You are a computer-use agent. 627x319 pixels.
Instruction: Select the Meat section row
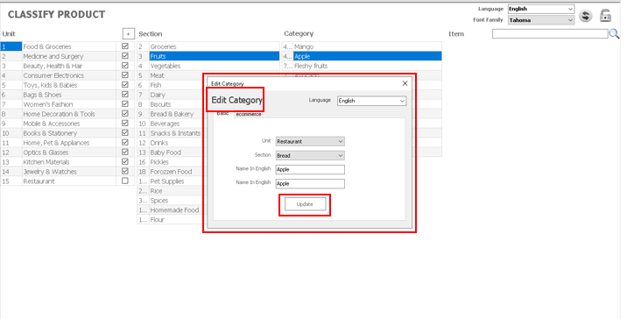[x=171, y=75]
